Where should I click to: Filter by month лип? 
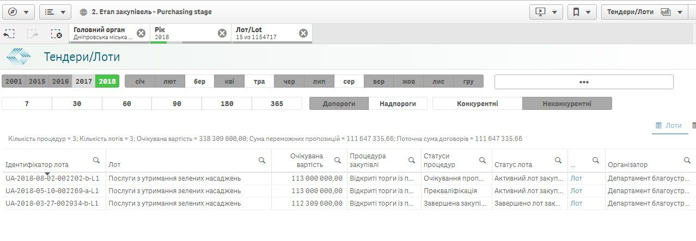[319, 81]
